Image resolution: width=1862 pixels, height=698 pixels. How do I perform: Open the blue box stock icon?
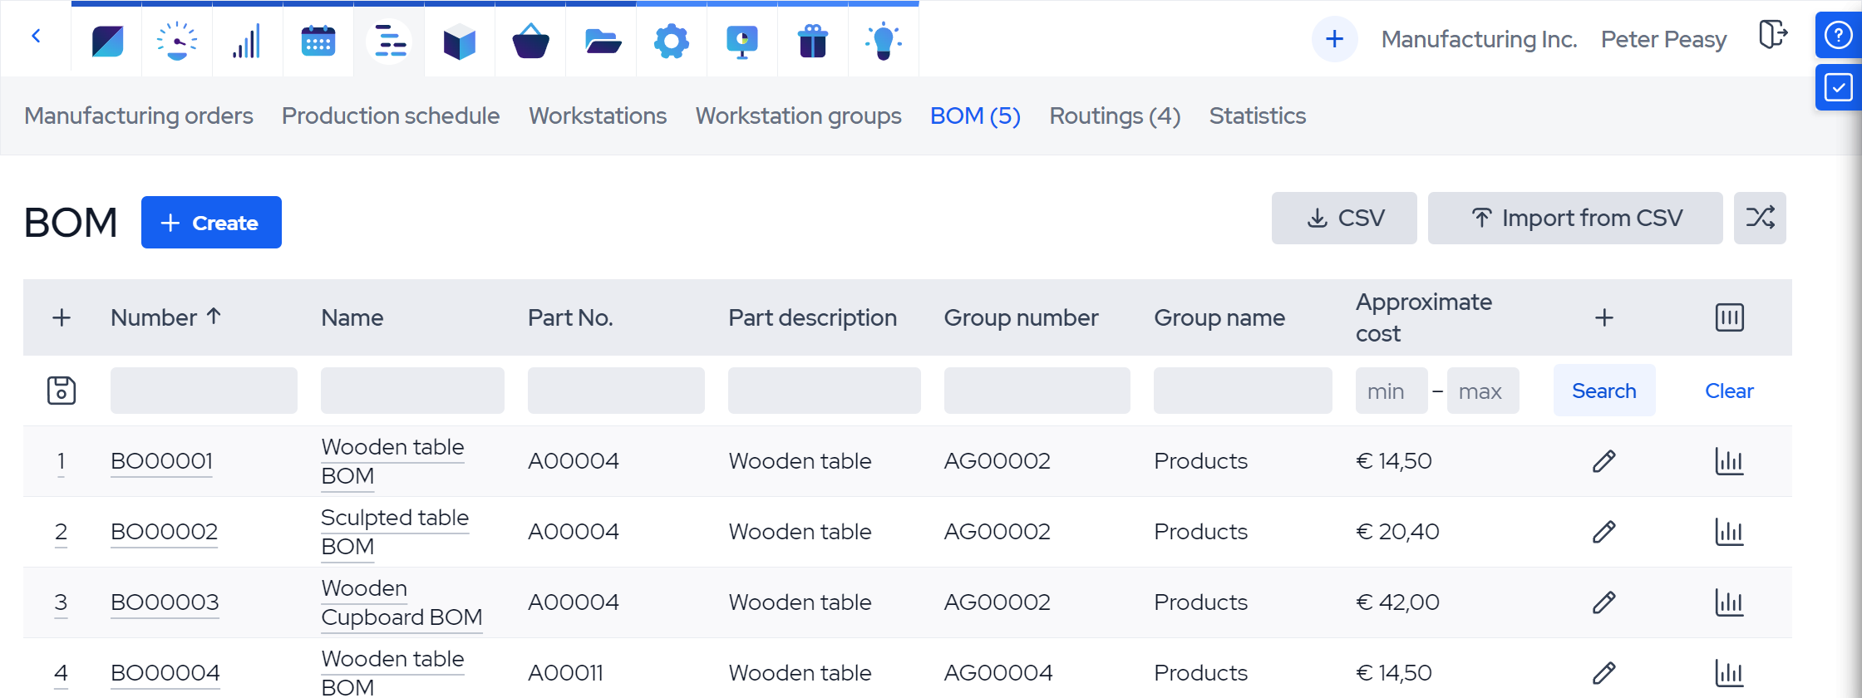(459, 41)
